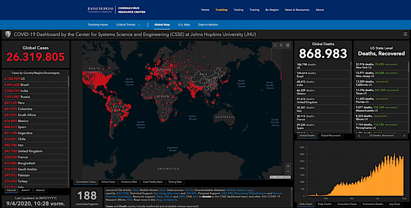Image resolution: width=411 pixels, height=208 pixels.
Task: Open the Bloomberg Philanthropies link
Action: tap(251, 193)
